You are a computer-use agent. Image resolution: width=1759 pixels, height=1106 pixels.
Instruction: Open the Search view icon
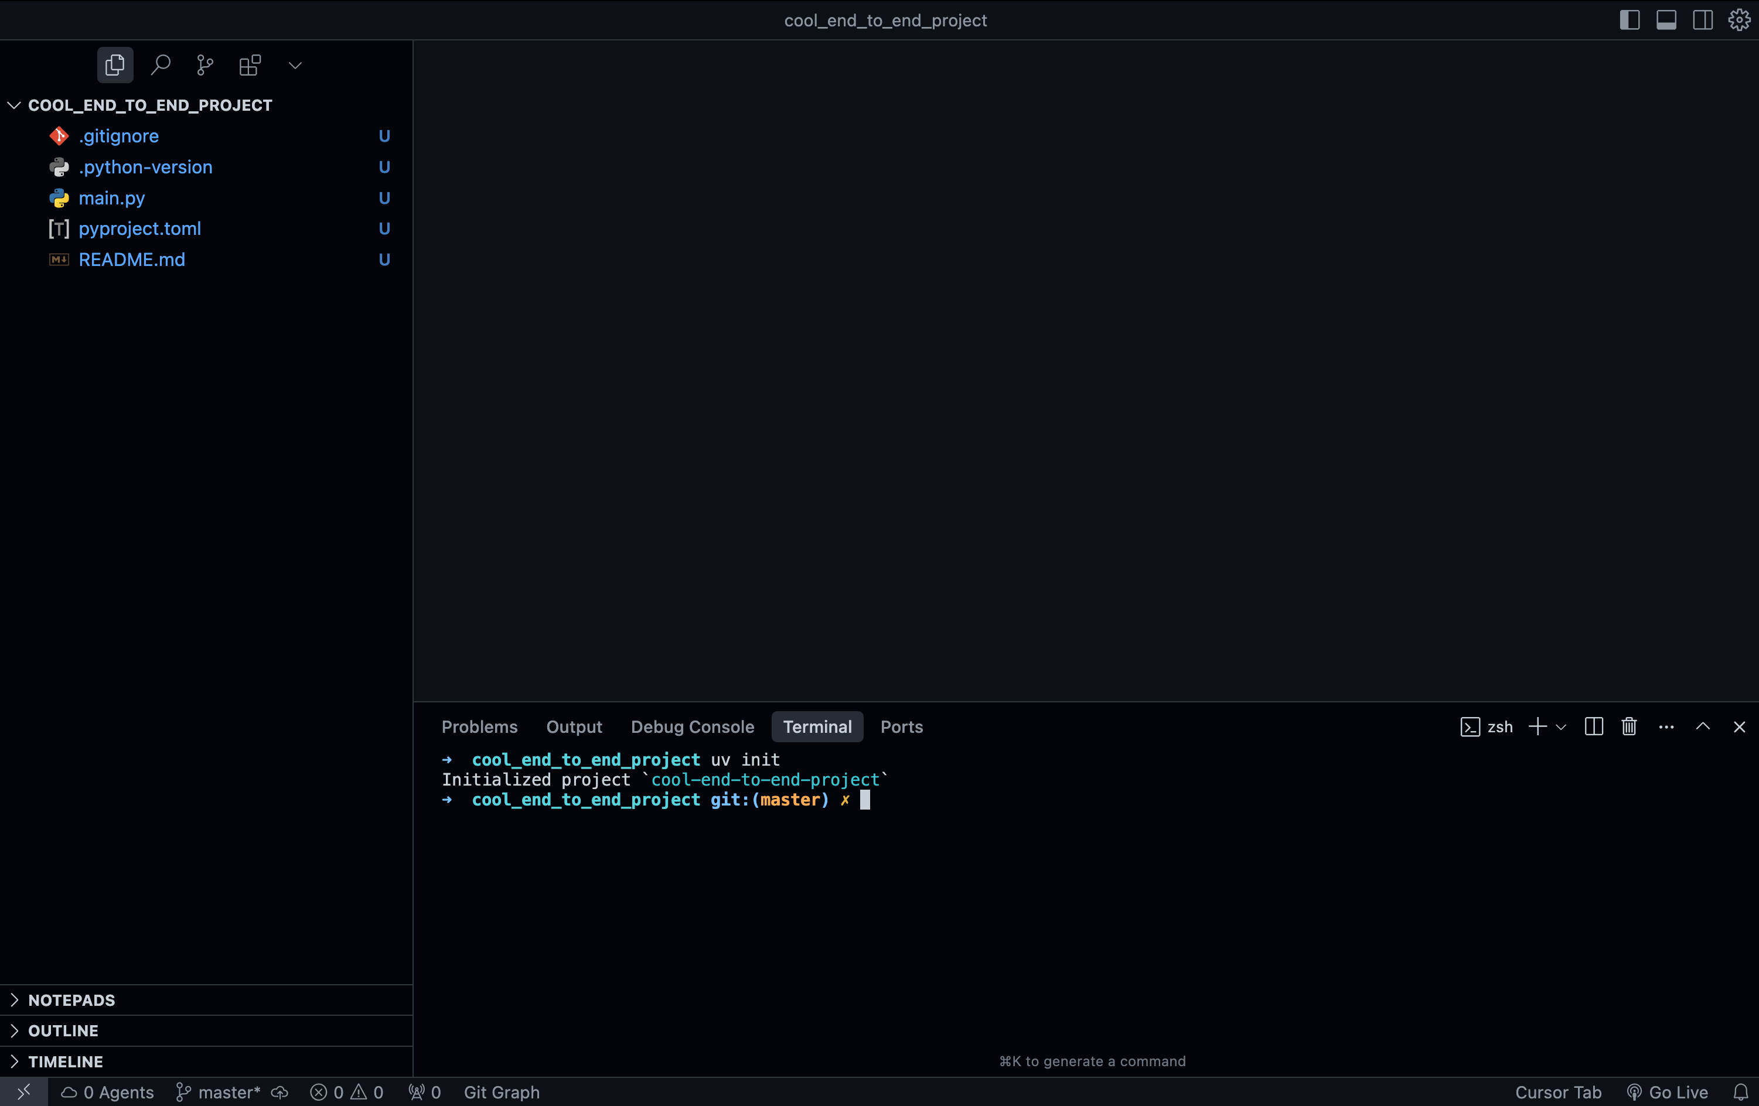[160, 65]
